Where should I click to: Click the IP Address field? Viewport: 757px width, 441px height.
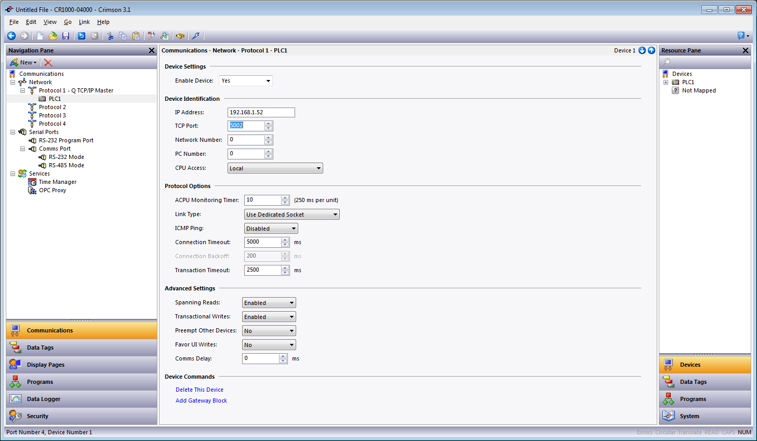[261, 112]
